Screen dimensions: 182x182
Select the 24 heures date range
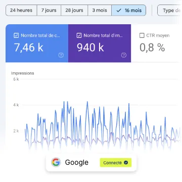pyautogui.click(x=21, y=10)
